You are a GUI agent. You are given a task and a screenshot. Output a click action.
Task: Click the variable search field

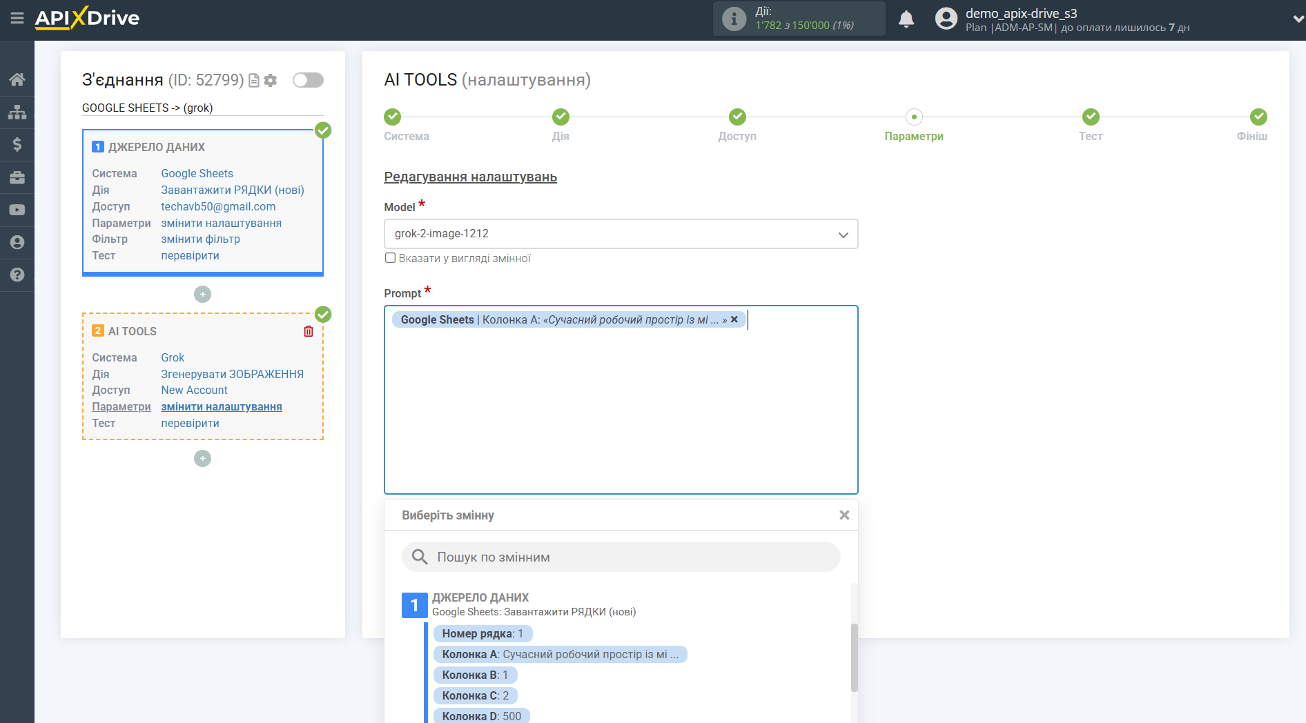(x=621, y=557)
